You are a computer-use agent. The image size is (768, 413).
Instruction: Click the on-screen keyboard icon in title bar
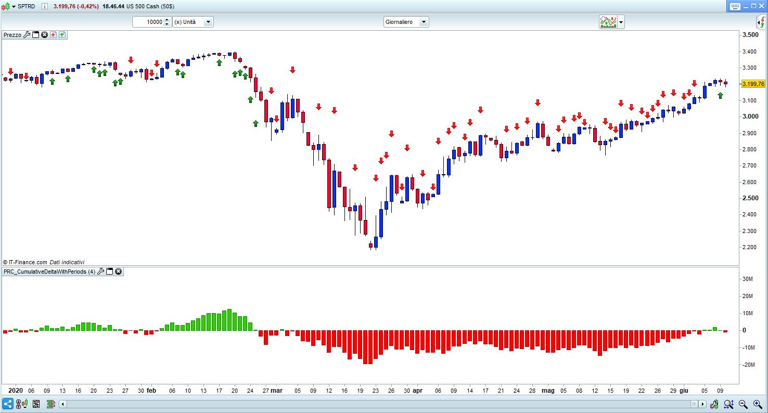(735, 7)
